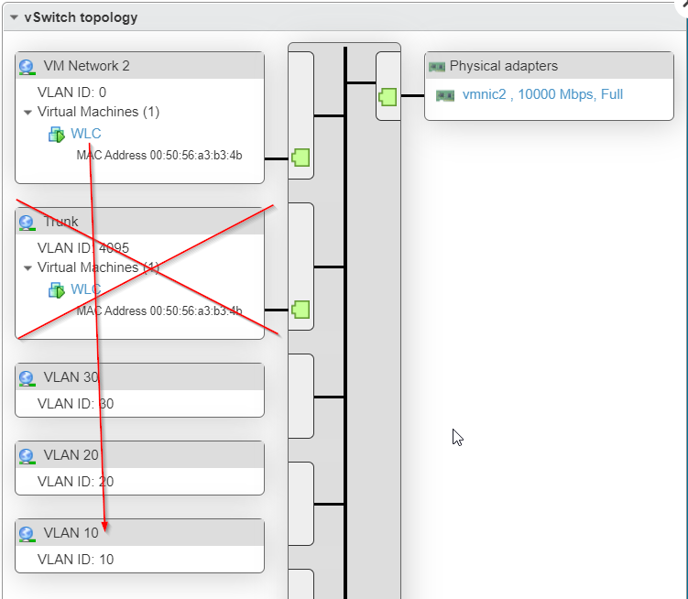This screenshot has height=599, width=688.
Task: Collapse the vSwitch topology section
Action: click(x=14, y=17)
